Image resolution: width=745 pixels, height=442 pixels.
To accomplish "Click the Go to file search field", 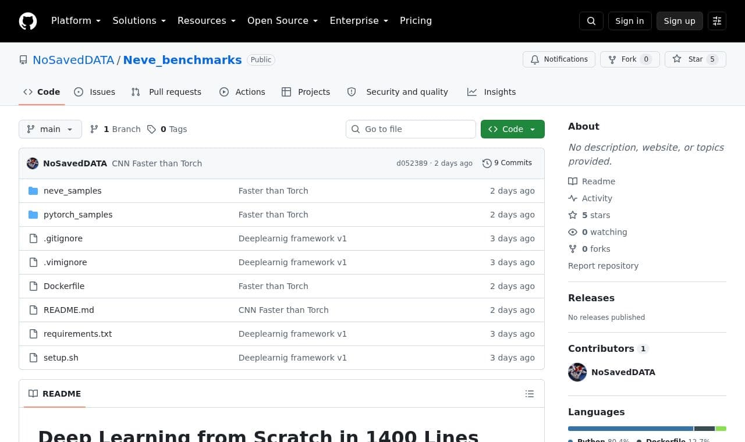I will [x=411, y=129].
